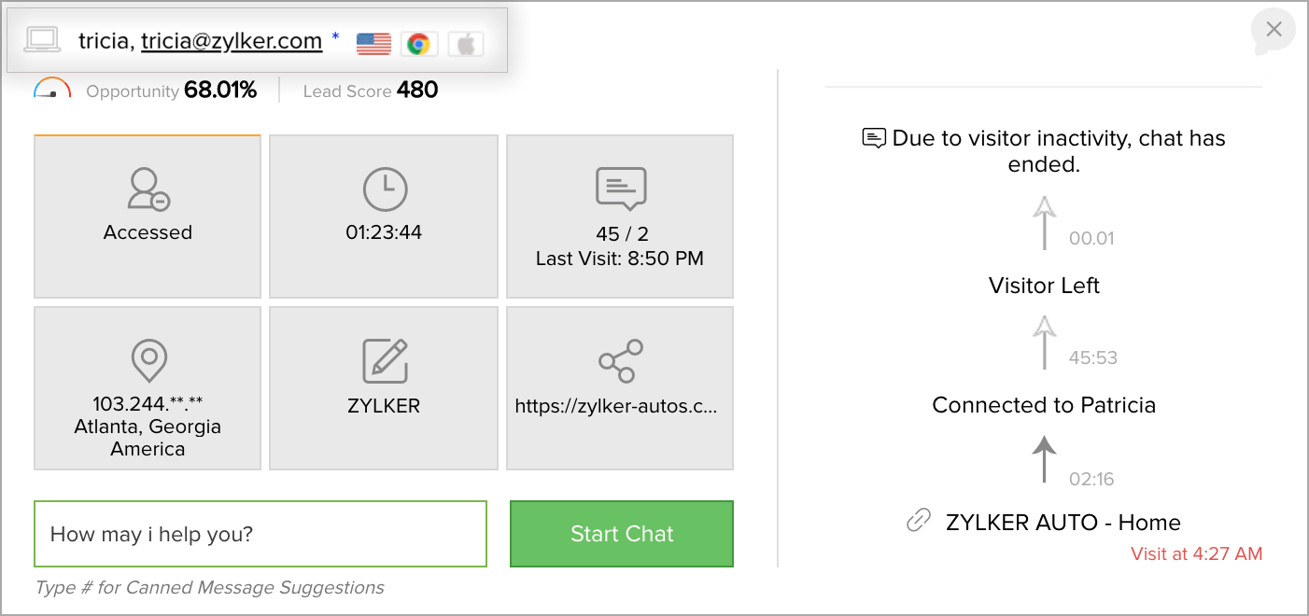Click the Start Chat button
Image resolution: width=1309 pixels, height=616 pixels.
point(622,534)
